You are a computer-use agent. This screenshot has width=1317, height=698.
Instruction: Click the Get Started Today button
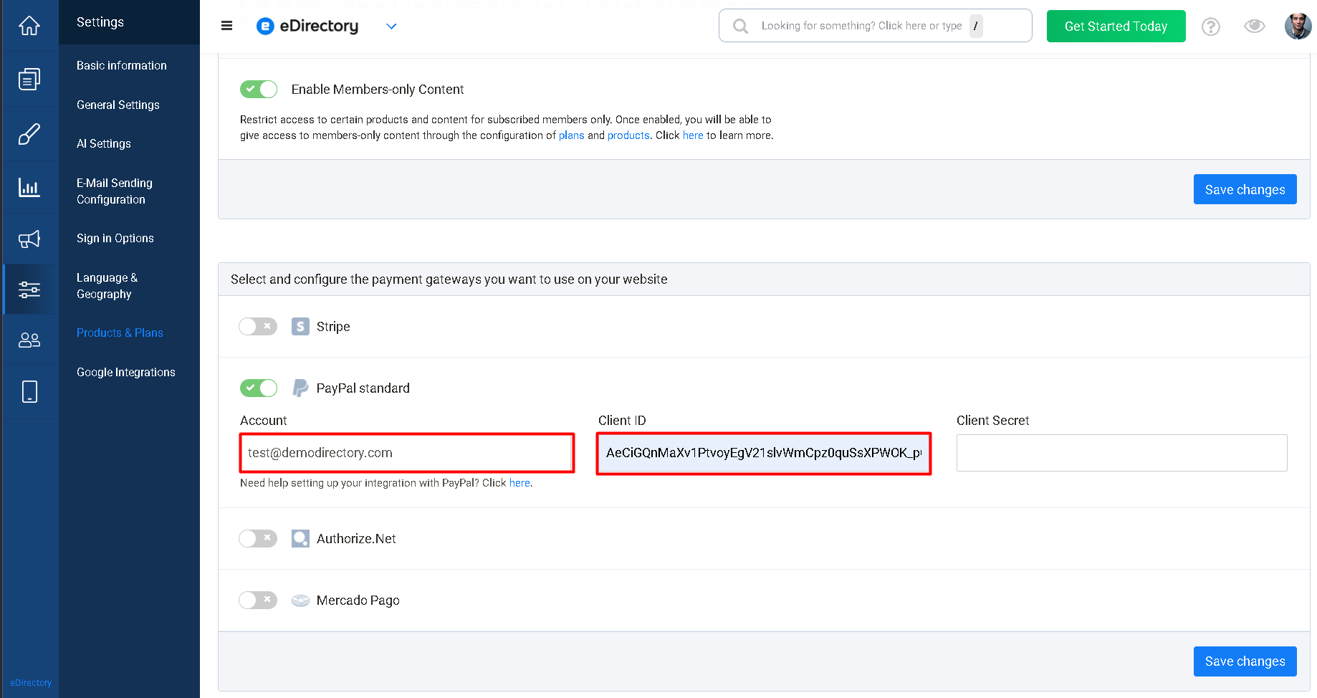1116,27
